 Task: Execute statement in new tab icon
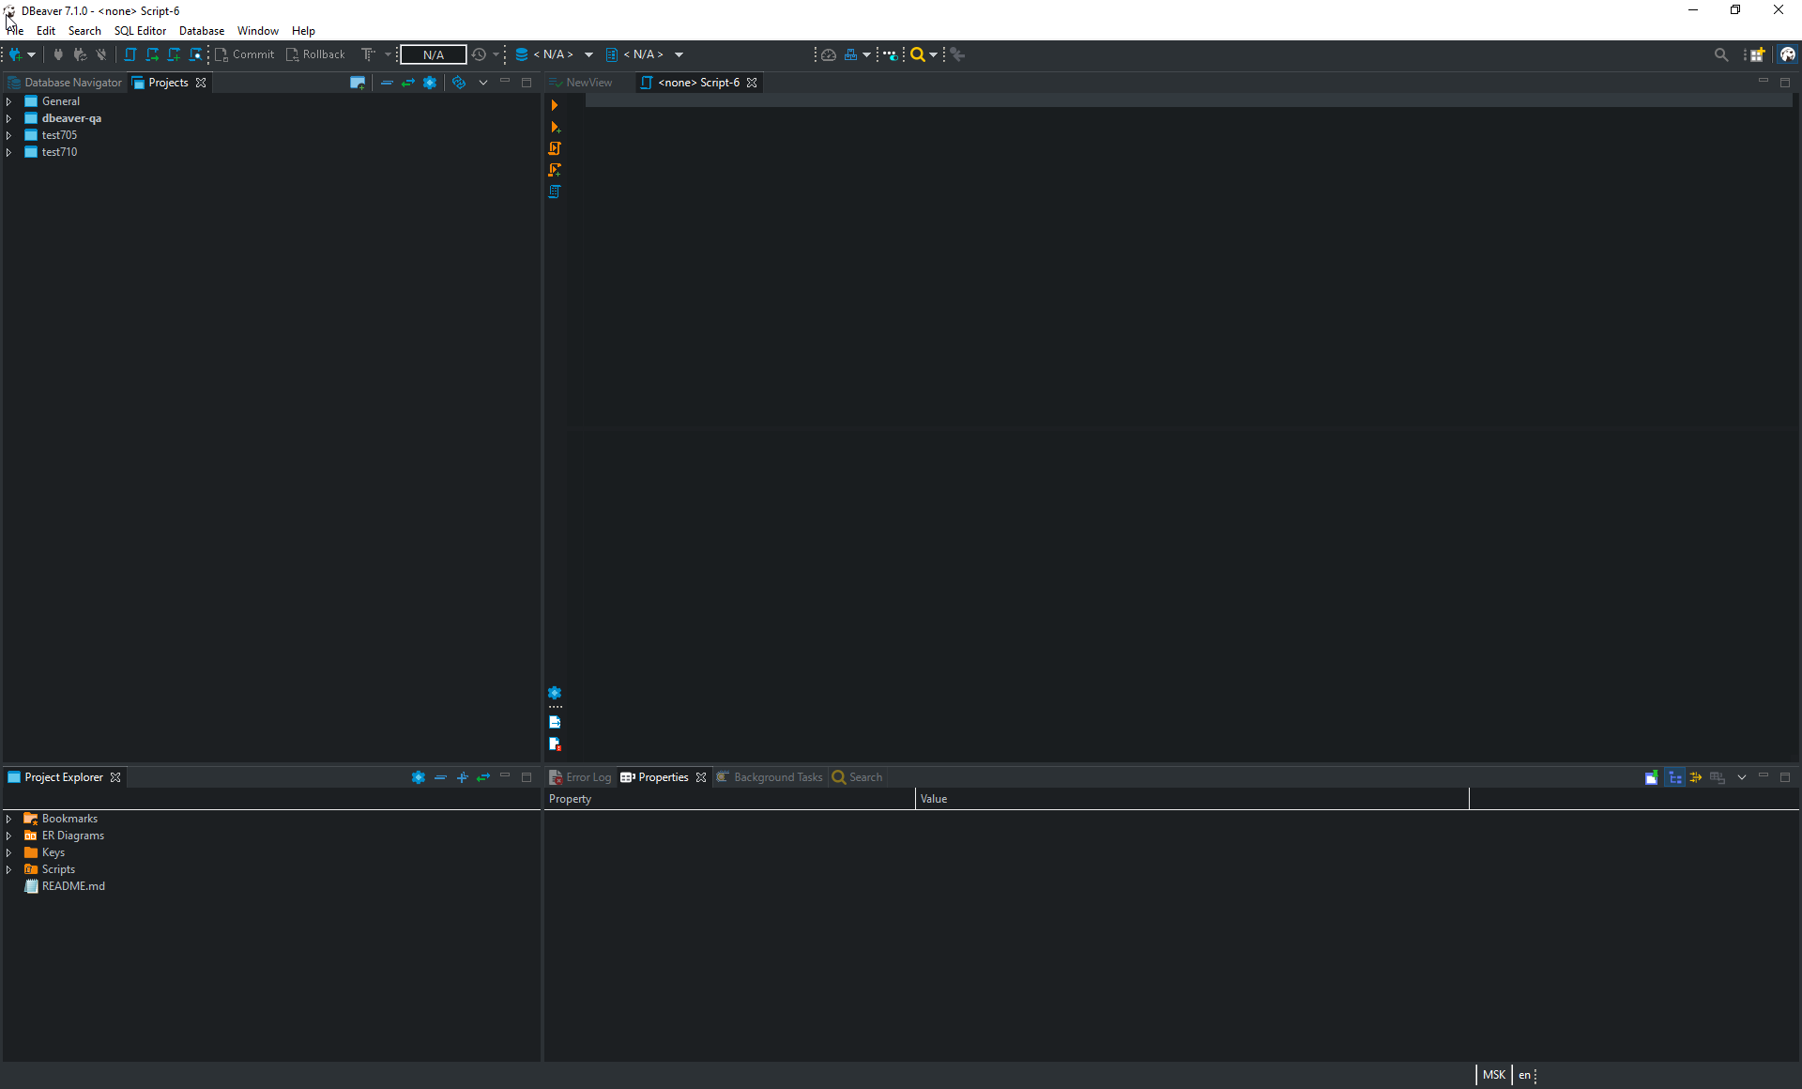[555, 128]
